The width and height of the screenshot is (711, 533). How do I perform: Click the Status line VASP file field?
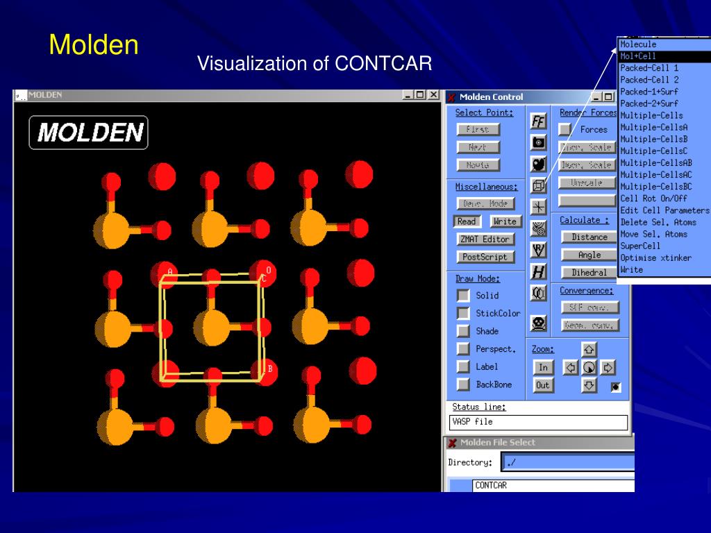coord(538,422)
